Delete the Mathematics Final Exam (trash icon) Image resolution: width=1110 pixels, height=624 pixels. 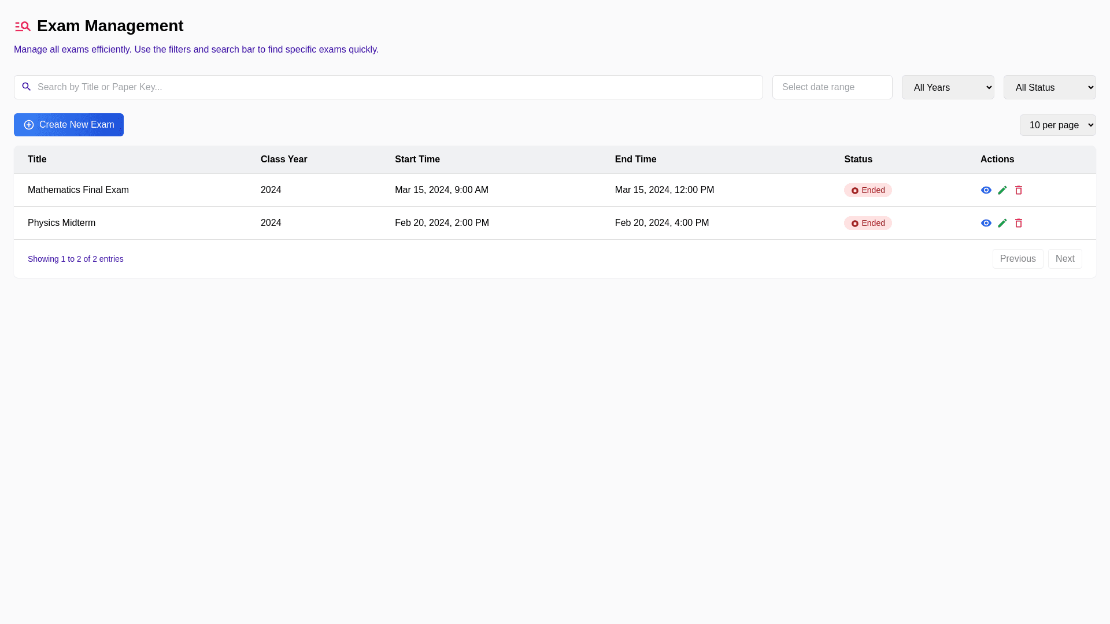click(1018, 190)
